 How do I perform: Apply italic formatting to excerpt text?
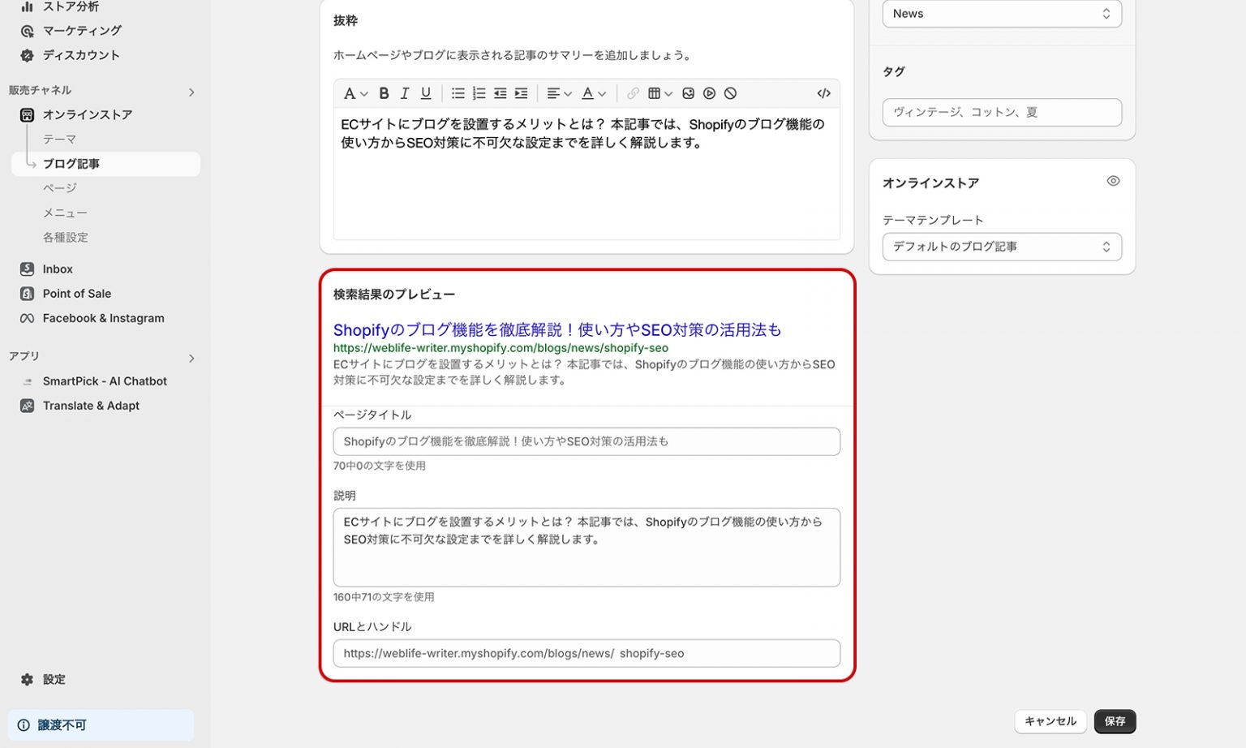coord(404,93)
